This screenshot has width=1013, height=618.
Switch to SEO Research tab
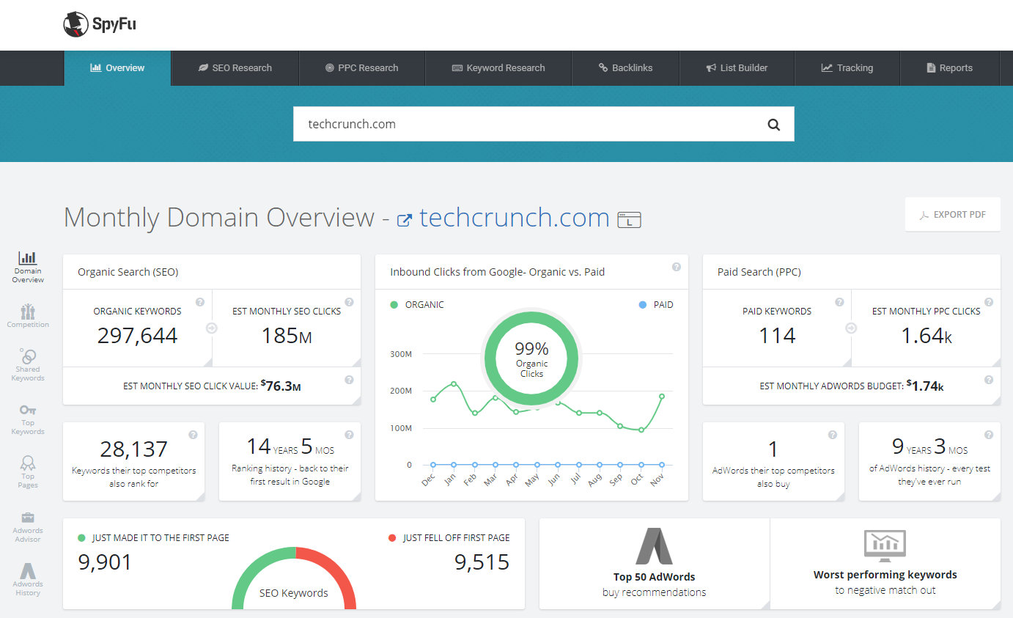point(235,68)
